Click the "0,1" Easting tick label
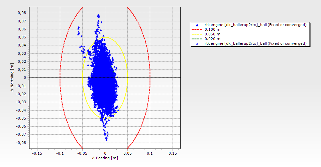 click(x=150, y=153)
